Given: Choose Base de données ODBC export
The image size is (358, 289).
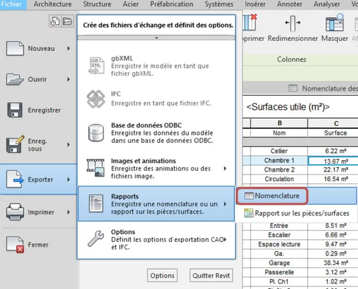Looking at the screenshot, I should pyautogui.click(x=157, y=133).
